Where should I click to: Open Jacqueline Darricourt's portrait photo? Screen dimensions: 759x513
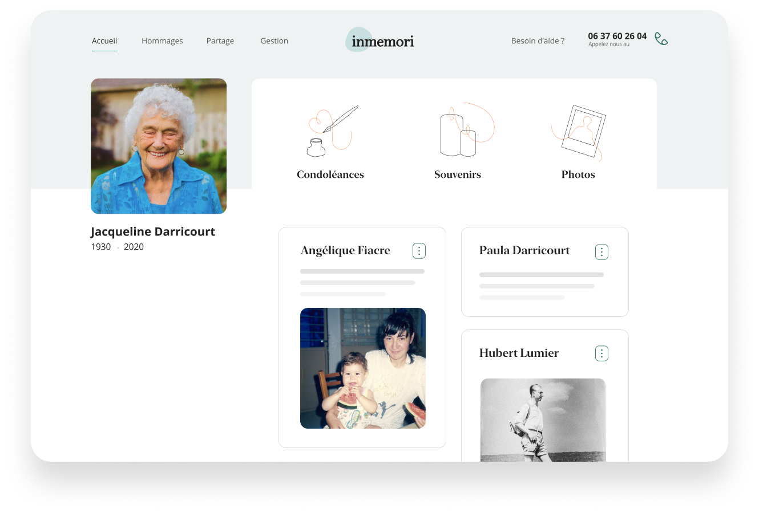[159, 146]
